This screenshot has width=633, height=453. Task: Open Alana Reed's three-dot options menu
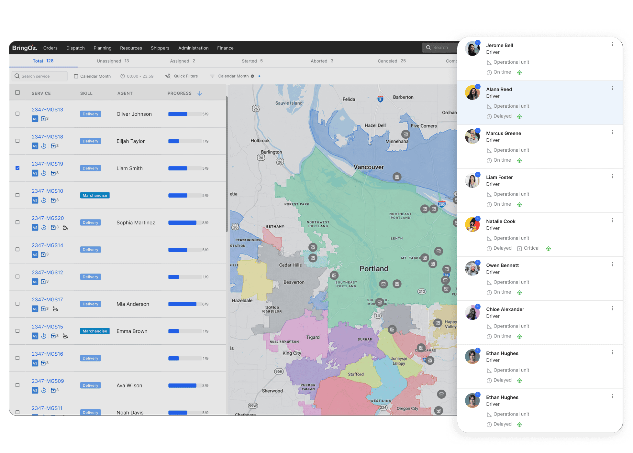pos(612,88)
